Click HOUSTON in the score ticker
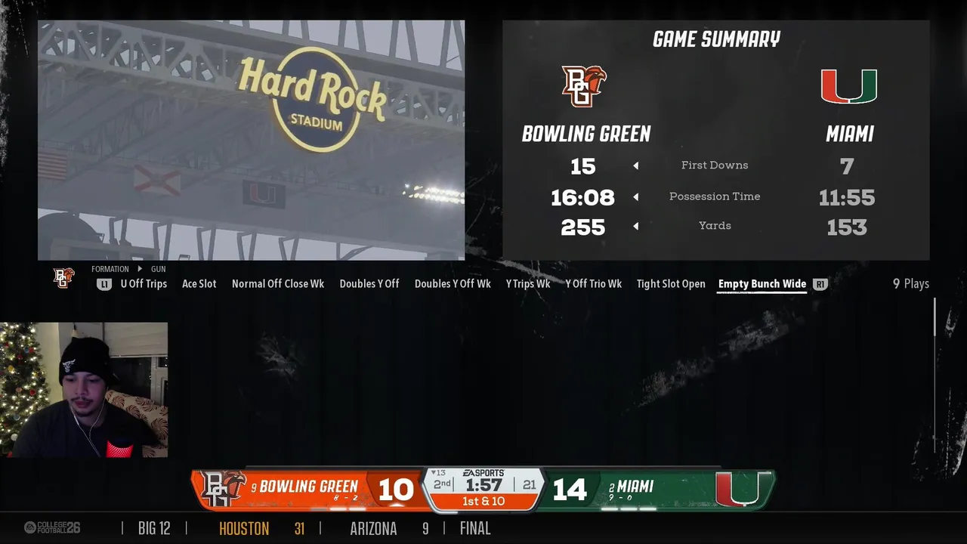 tap(244, 528)
